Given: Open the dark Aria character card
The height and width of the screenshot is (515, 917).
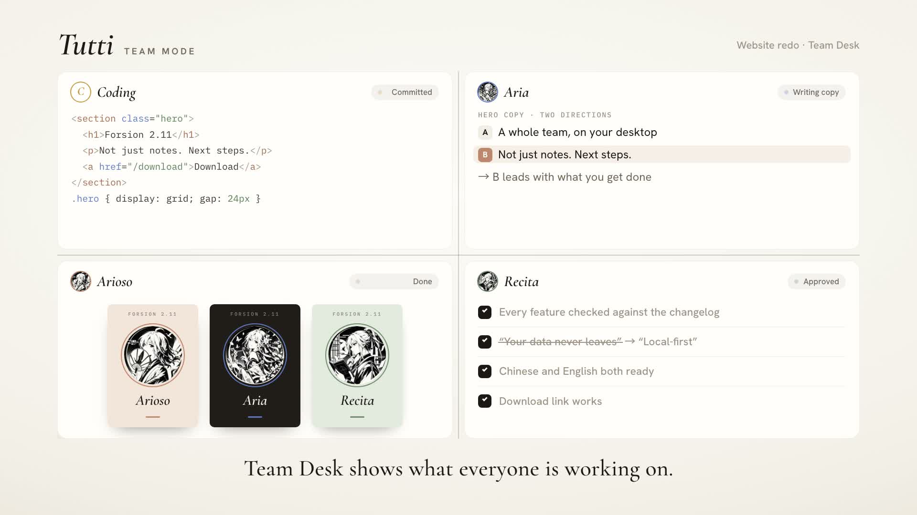Looking at the screenshot, I should pos(255,366).
